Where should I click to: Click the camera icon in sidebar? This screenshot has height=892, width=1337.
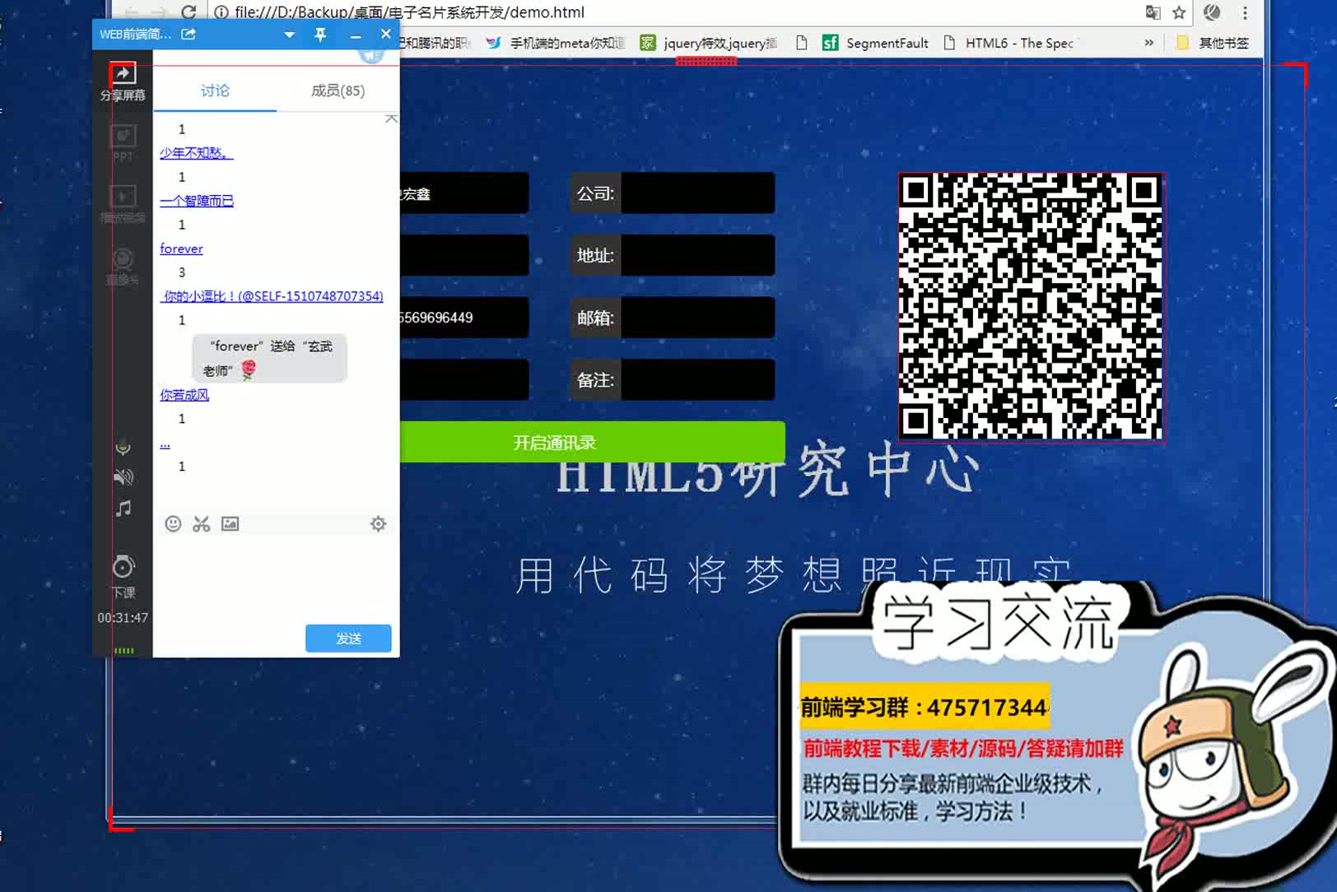(x=123, y=267)
